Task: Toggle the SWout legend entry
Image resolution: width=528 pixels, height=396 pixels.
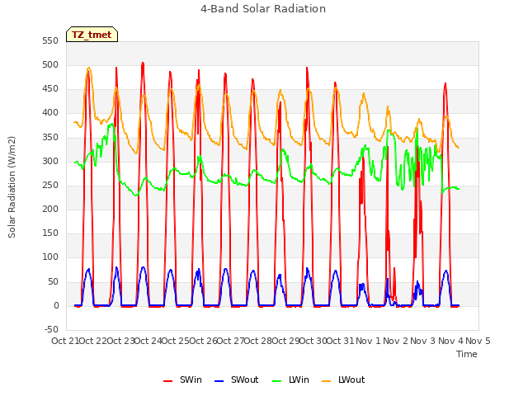Action: (x=237, y=379)
